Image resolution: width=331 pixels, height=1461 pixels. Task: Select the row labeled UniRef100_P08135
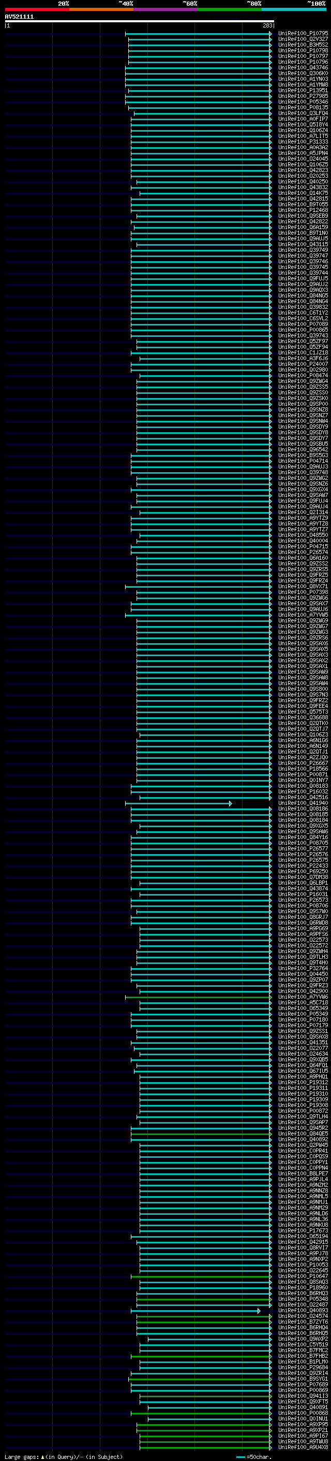303,107
